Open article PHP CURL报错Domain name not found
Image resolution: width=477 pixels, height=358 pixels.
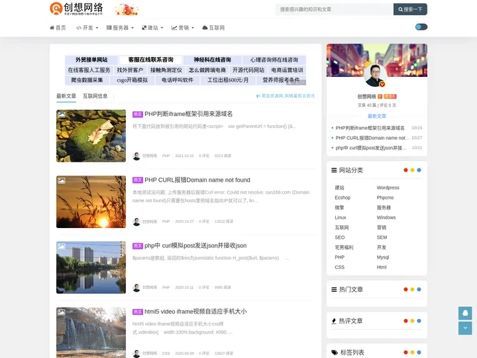click(x=197, y=180)
